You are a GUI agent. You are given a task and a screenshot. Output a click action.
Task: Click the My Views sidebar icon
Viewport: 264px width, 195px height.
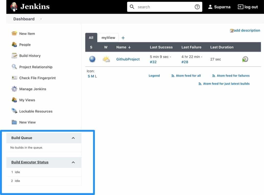(15, 100)
